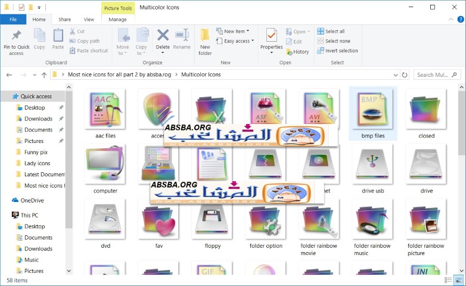Click New folder icon in title bar toolbar
Image resolution: width=466 pixels, height=286 pixels.
[x=30, y=7]
